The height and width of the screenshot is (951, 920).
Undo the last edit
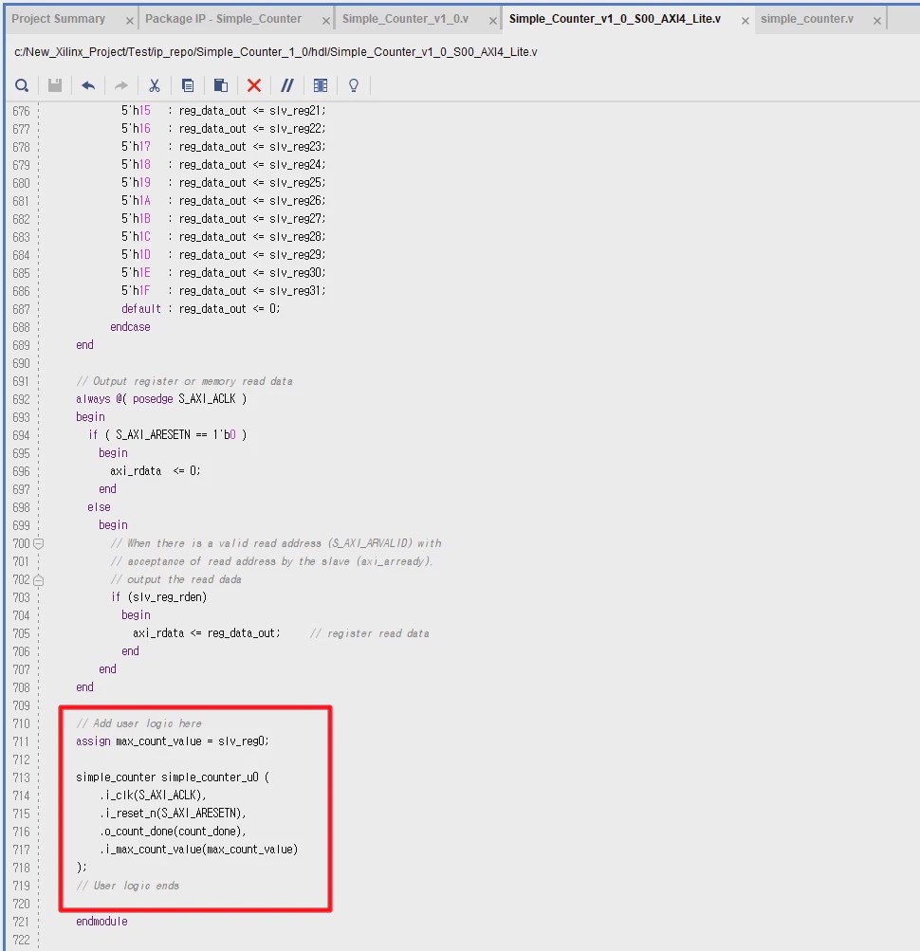click(x=88, y=85)
